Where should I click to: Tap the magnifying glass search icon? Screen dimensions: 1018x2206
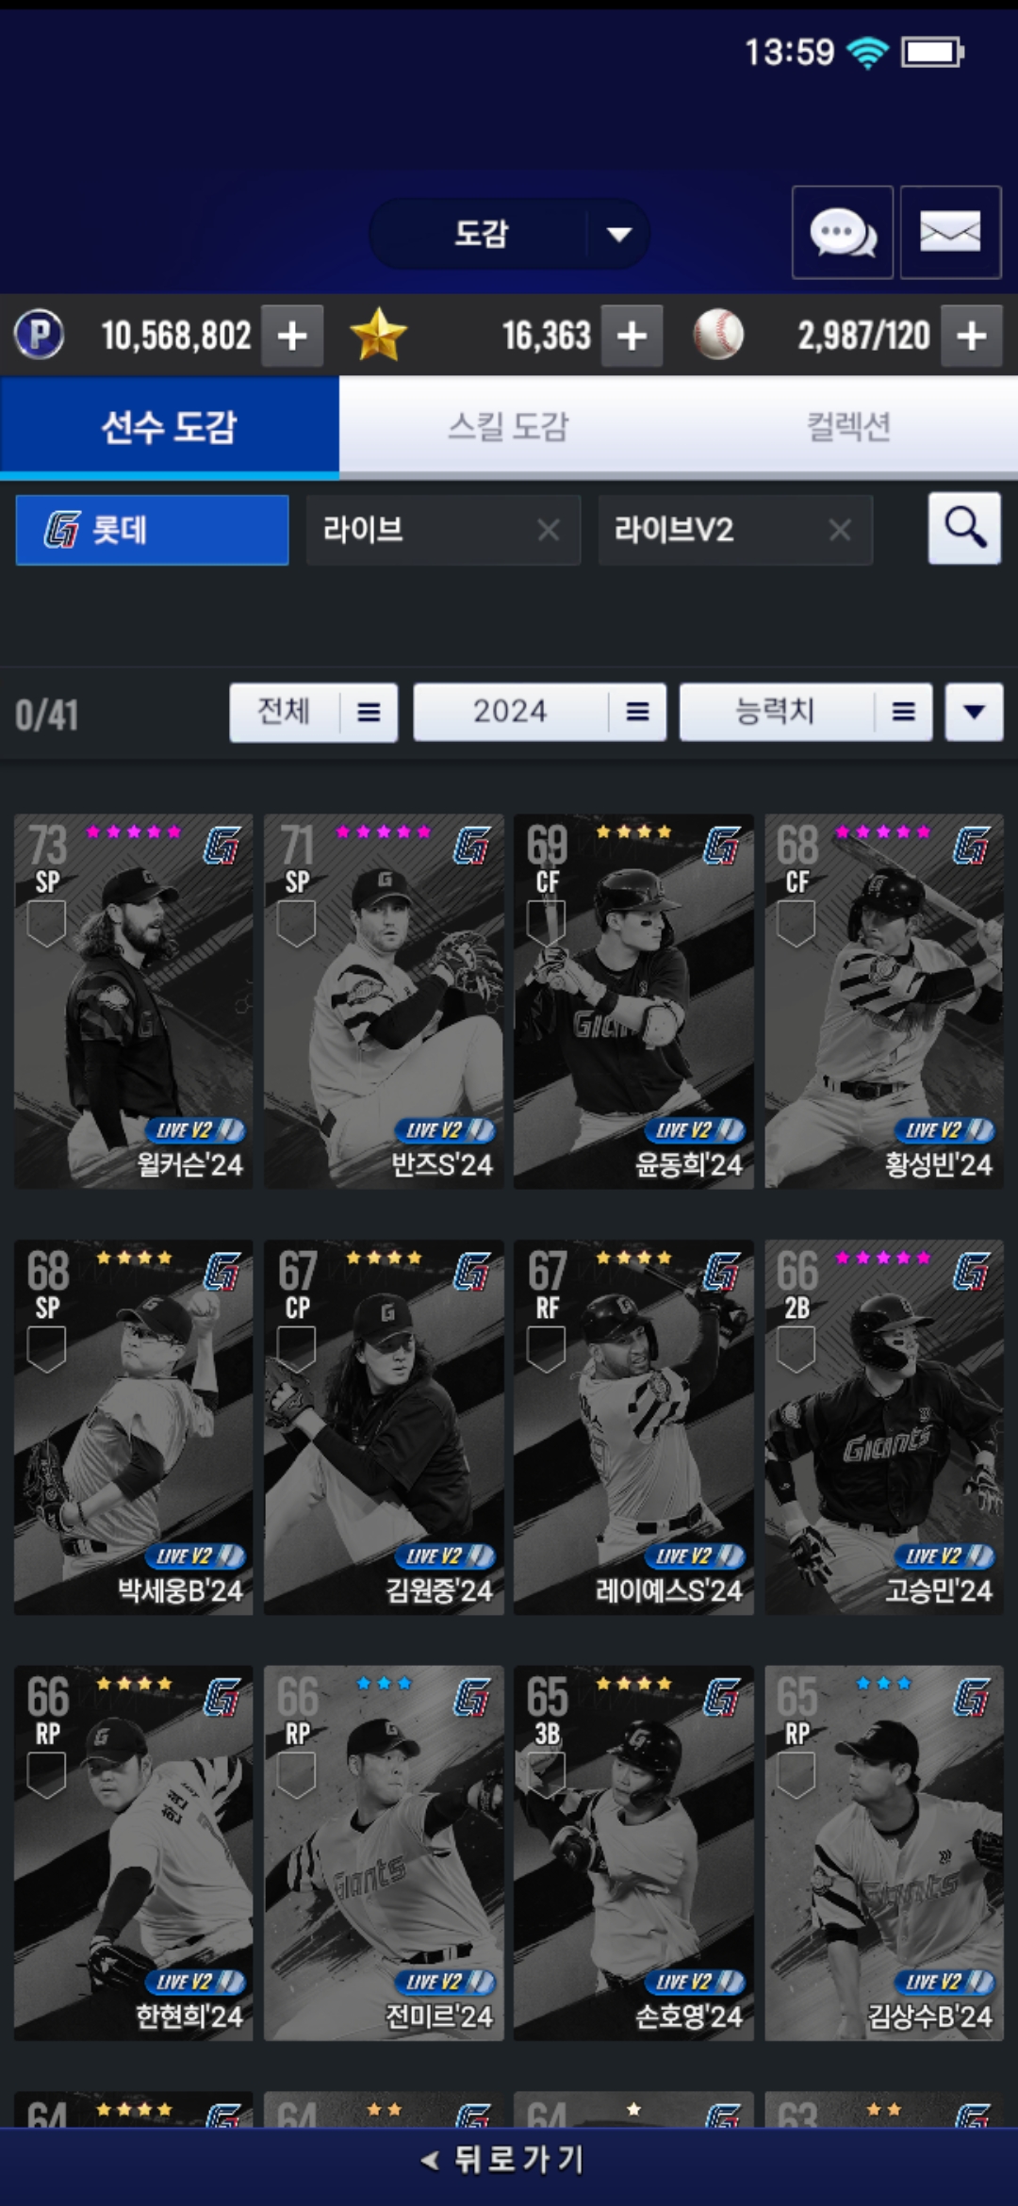[964, 528]
